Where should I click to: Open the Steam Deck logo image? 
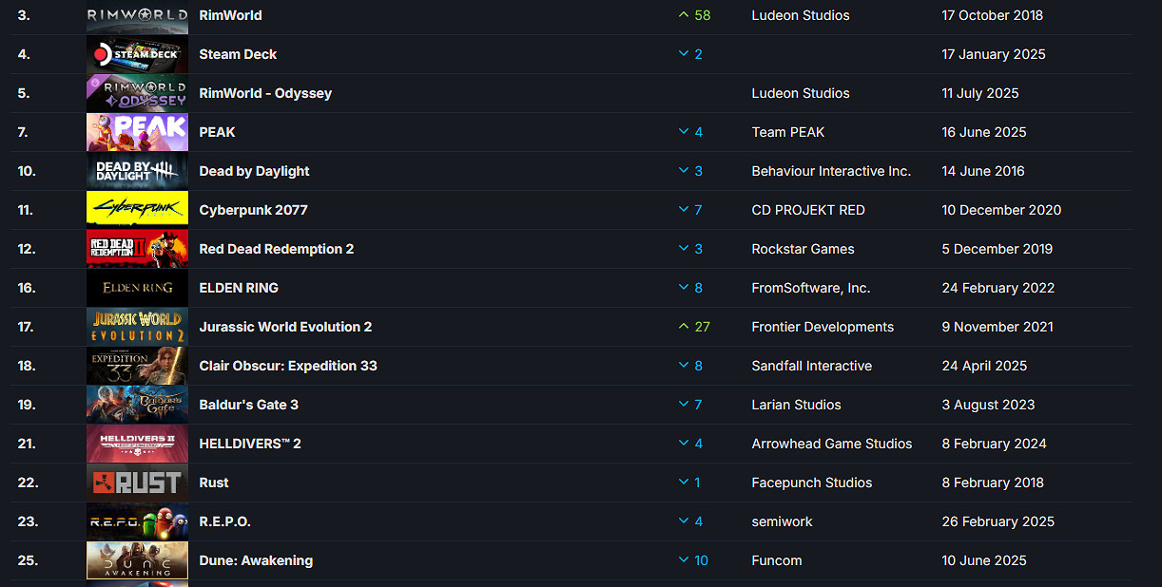pyautogui.click(x=137, y=54)
